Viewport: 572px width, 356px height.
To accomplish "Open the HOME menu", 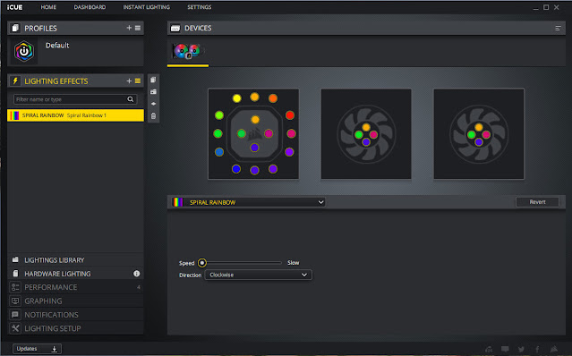I will coord(48,7).
